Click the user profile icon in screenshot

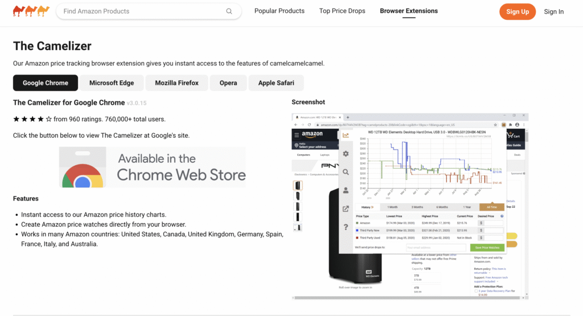pyautogui.click(x=346, y=190)
